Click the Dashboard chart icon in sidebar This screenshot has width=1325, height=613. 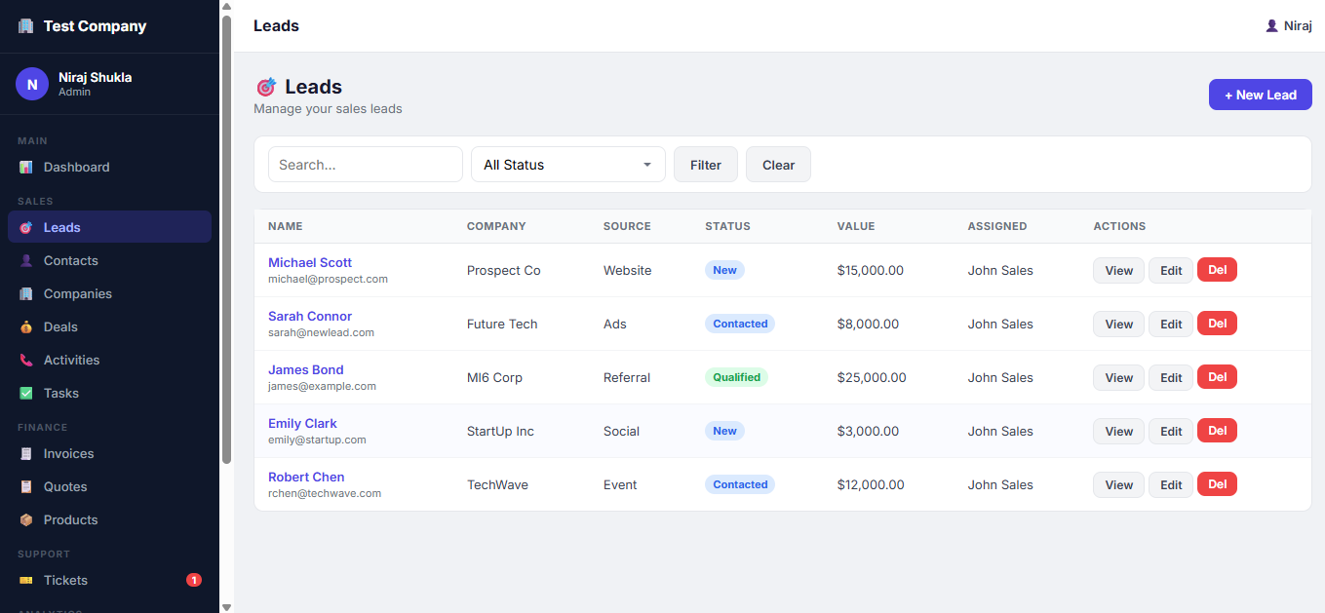tap(26, 167)
